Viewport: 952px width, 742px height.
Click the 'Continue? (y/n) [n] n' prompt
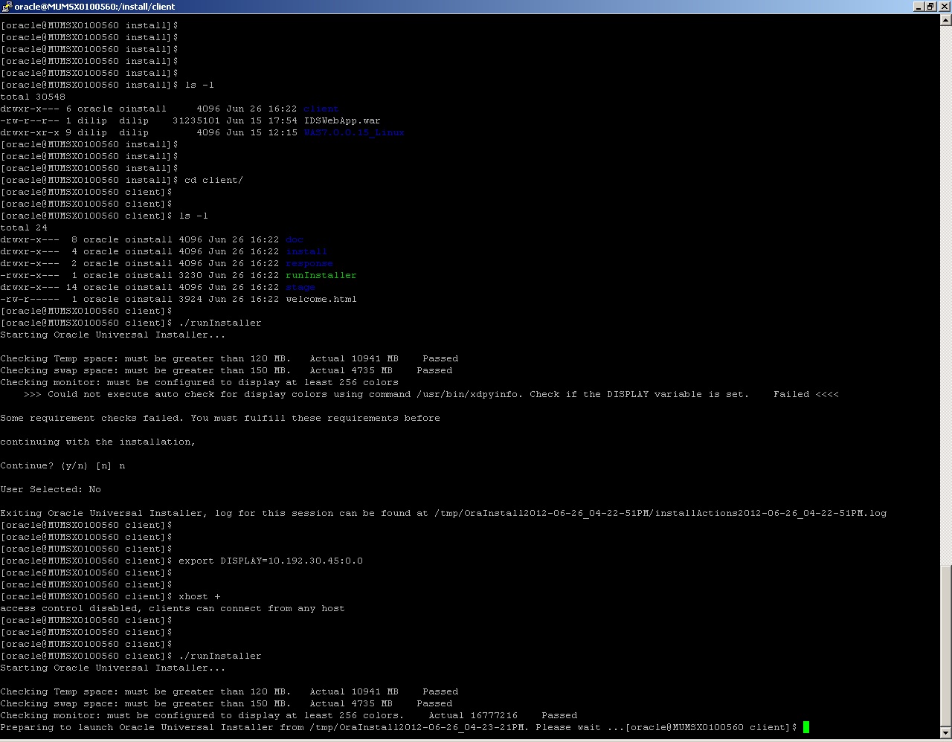pyautogui.click(x=62, y=465)
